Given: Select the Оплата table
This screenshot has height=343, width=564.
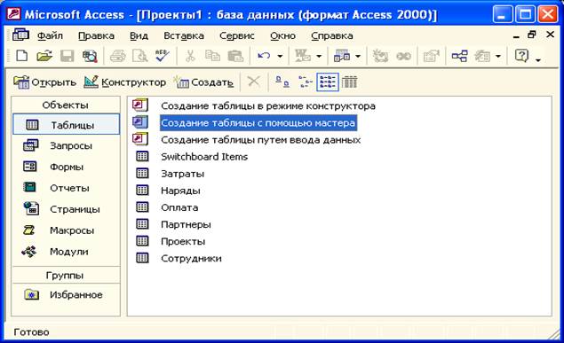Looking at the screenshot, I should 179,207.
